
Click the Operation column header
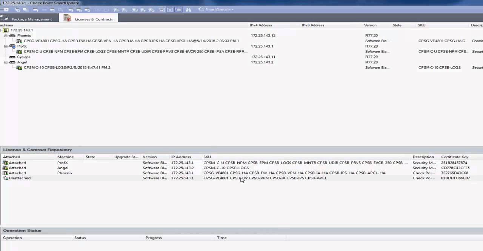click(x=12, y=238)
